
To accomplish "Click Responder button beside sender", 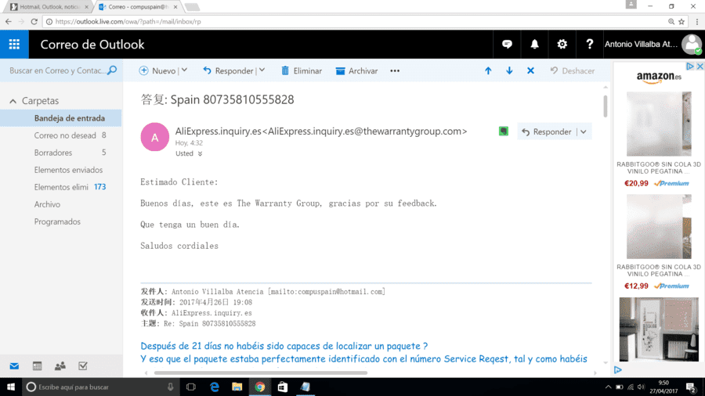I will [547, 131].
